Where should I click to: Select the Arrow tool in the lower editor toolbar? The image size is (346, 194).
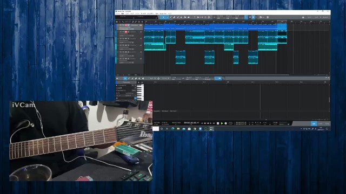tap(125, 78)
